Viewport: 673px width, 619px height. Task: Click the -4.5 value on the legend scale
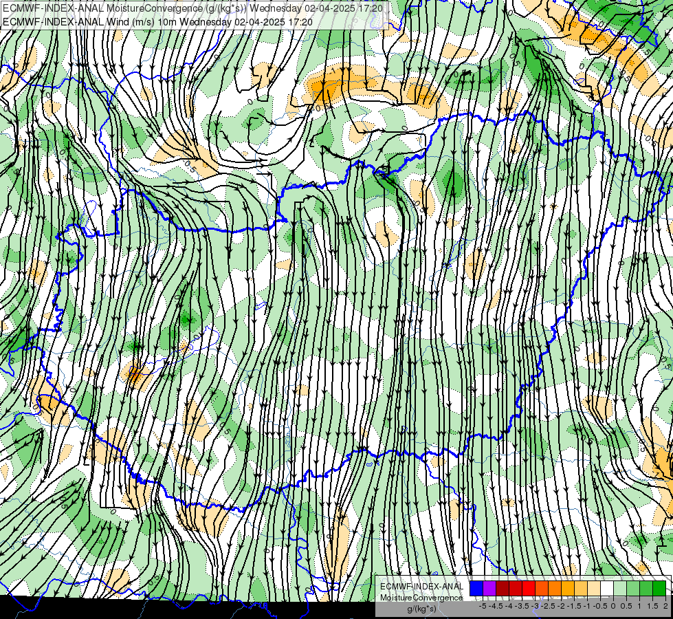tap(496, 606)
